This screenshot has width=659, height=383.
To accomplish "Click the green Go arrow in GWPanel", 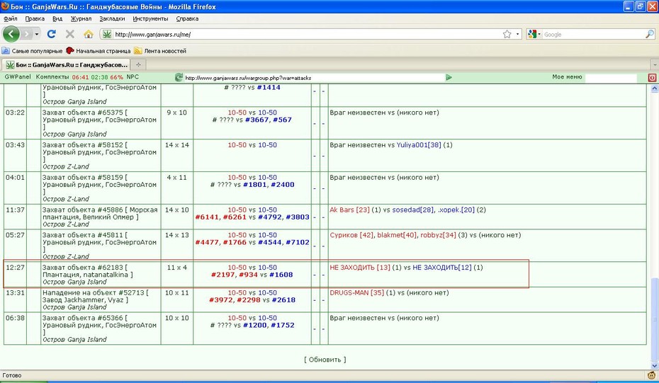I will point(449,77).
